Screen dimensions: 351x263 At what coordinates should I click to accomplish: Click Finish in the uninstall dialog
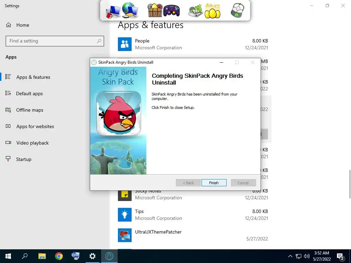[x=214, y=183]
